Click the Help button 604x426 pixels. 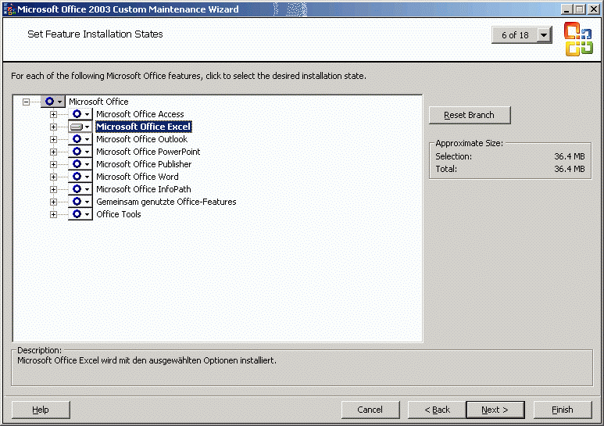(x=41, y=410)
